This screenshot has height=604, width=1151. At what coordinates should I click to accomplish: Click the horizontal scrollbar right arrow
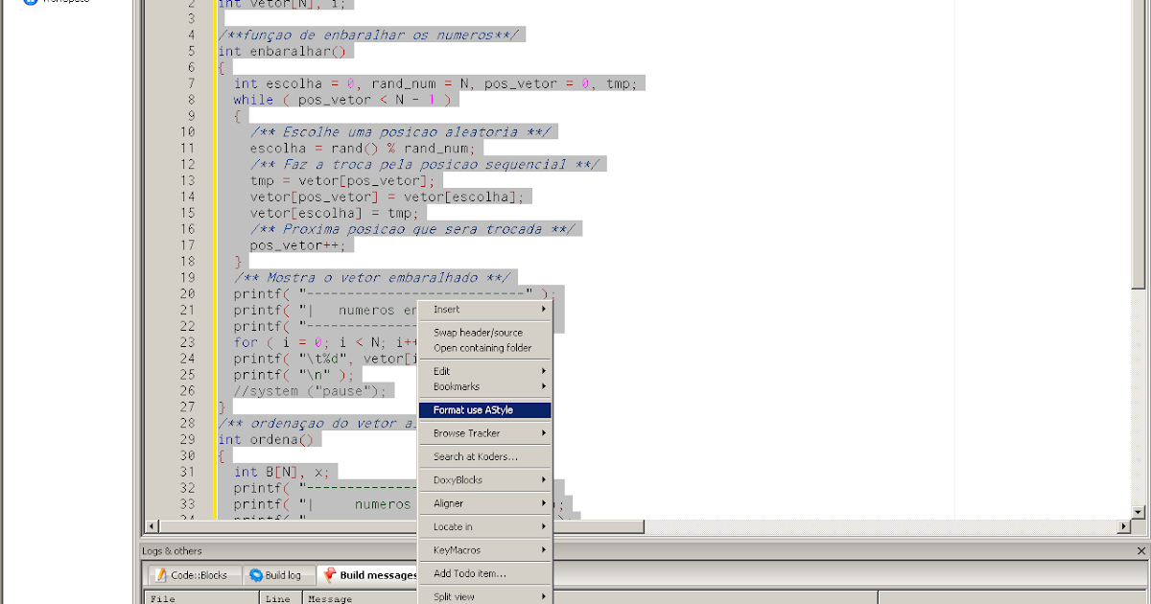coord(1122,525)
